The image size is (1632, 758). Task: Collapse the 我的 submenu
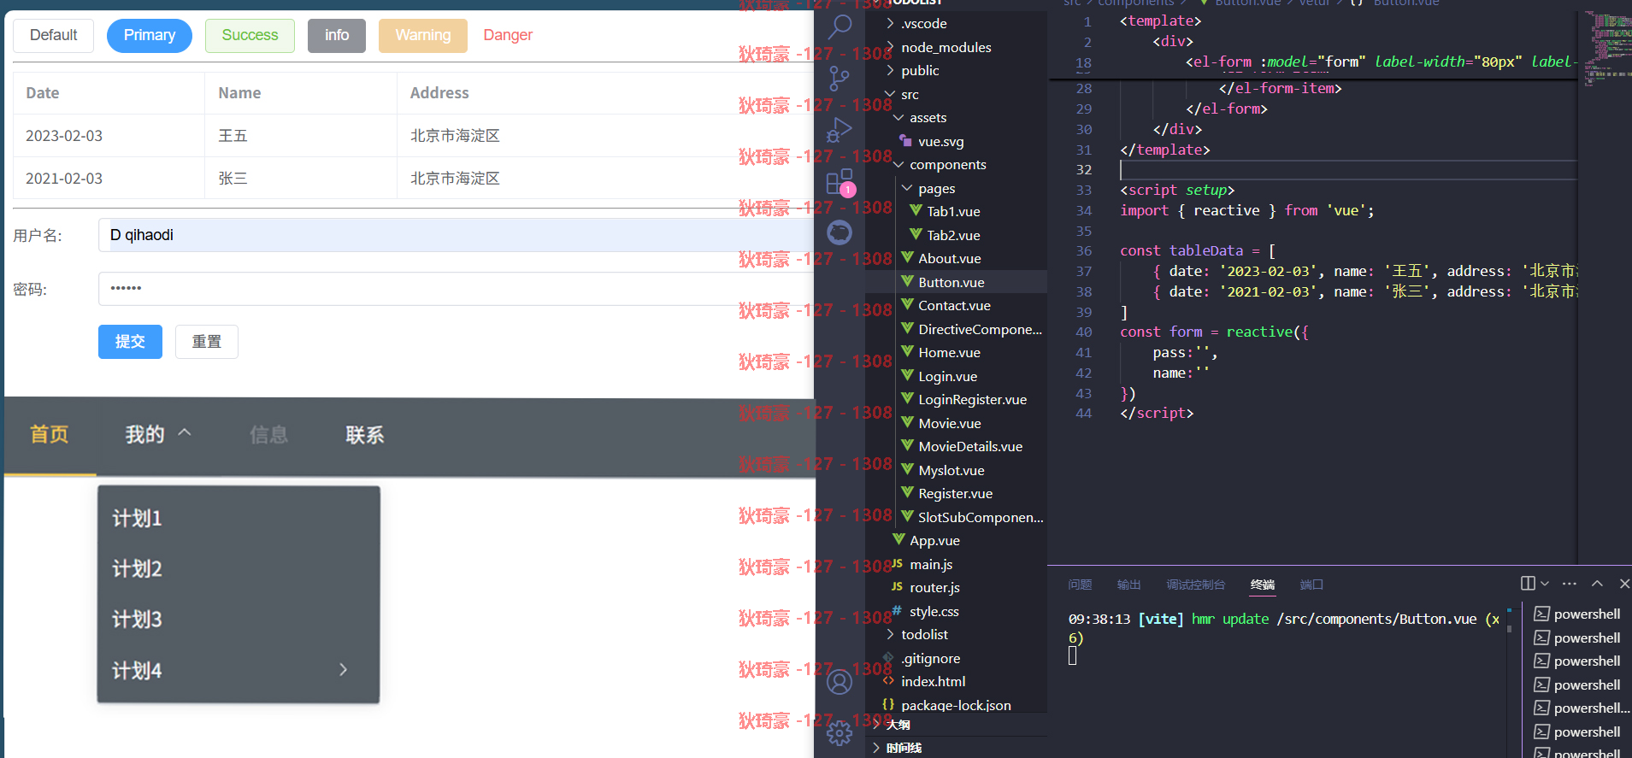(159, 435)
